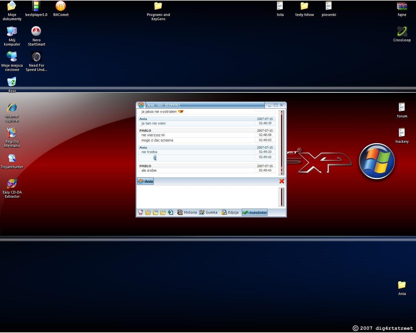Click the chat history scrollbar
The height and width of the screenshot is (333, 416).
tap(281, 142)
